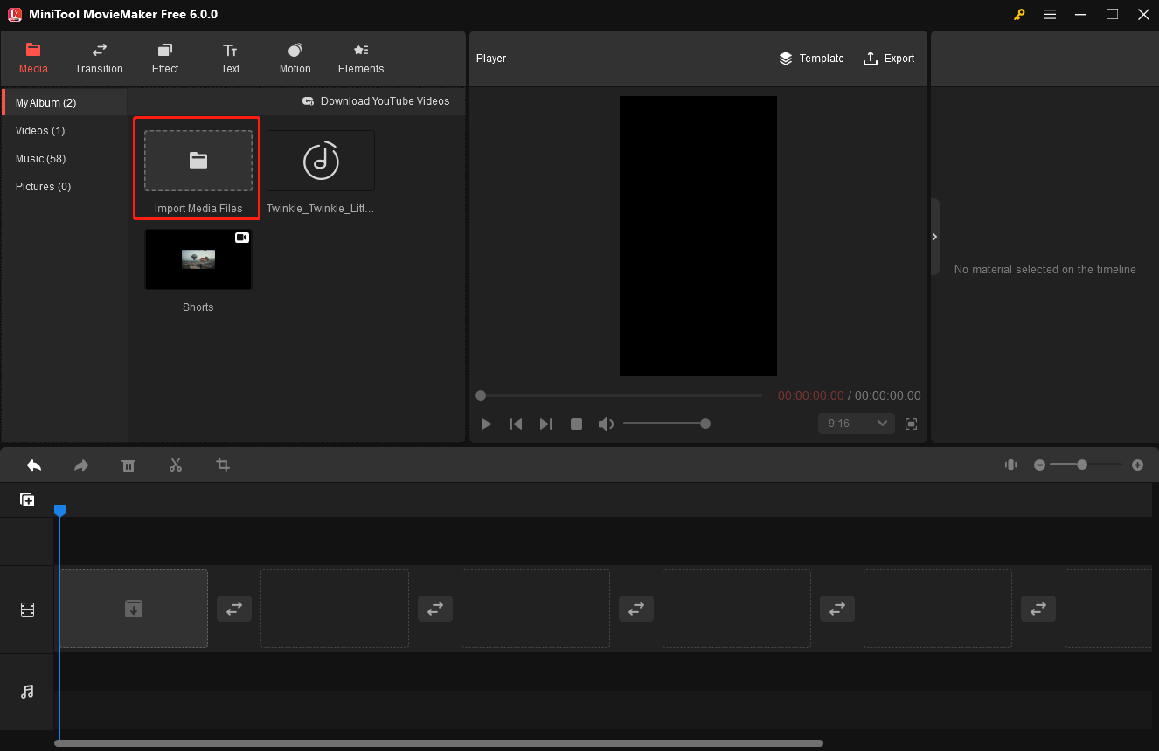Image resolution: width=1159 pixels, height=751 pixels.
Task: Switch to the Transition tab
Action: click(99, 59)
